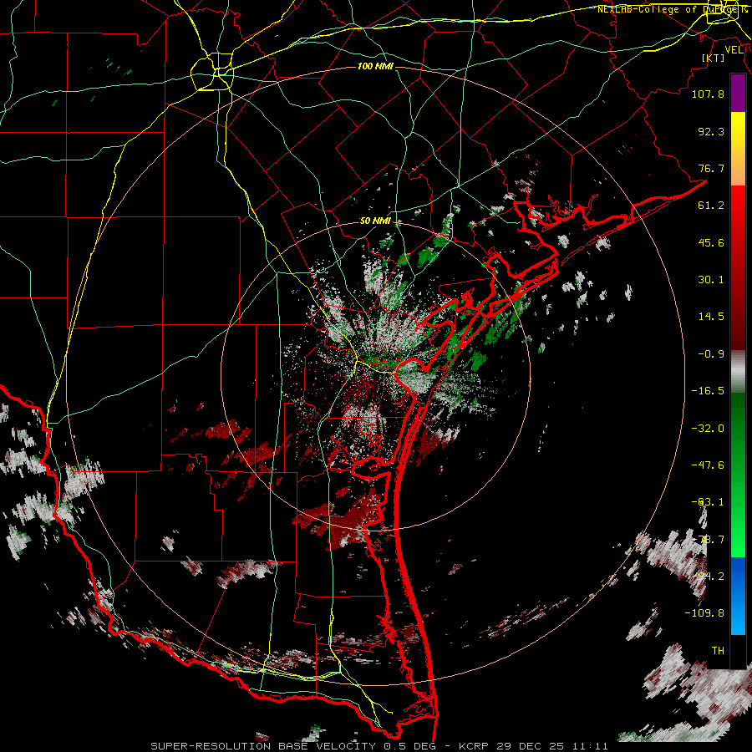This screenshot has height=752, width=752.
Task: Click the 30.1 velocity scale value
Action: click(711, 280)
